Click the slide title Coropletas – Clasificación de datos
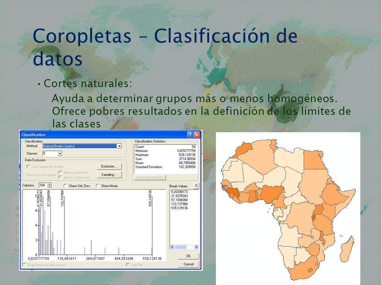 coord(165,47)
